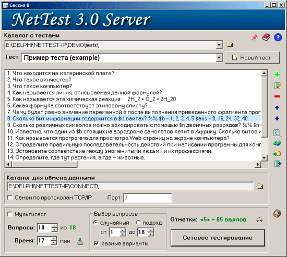The width and height of the screenshot is (287, 257).
Task: Click the folder with green arrow icon
Action: coord(277,153)
